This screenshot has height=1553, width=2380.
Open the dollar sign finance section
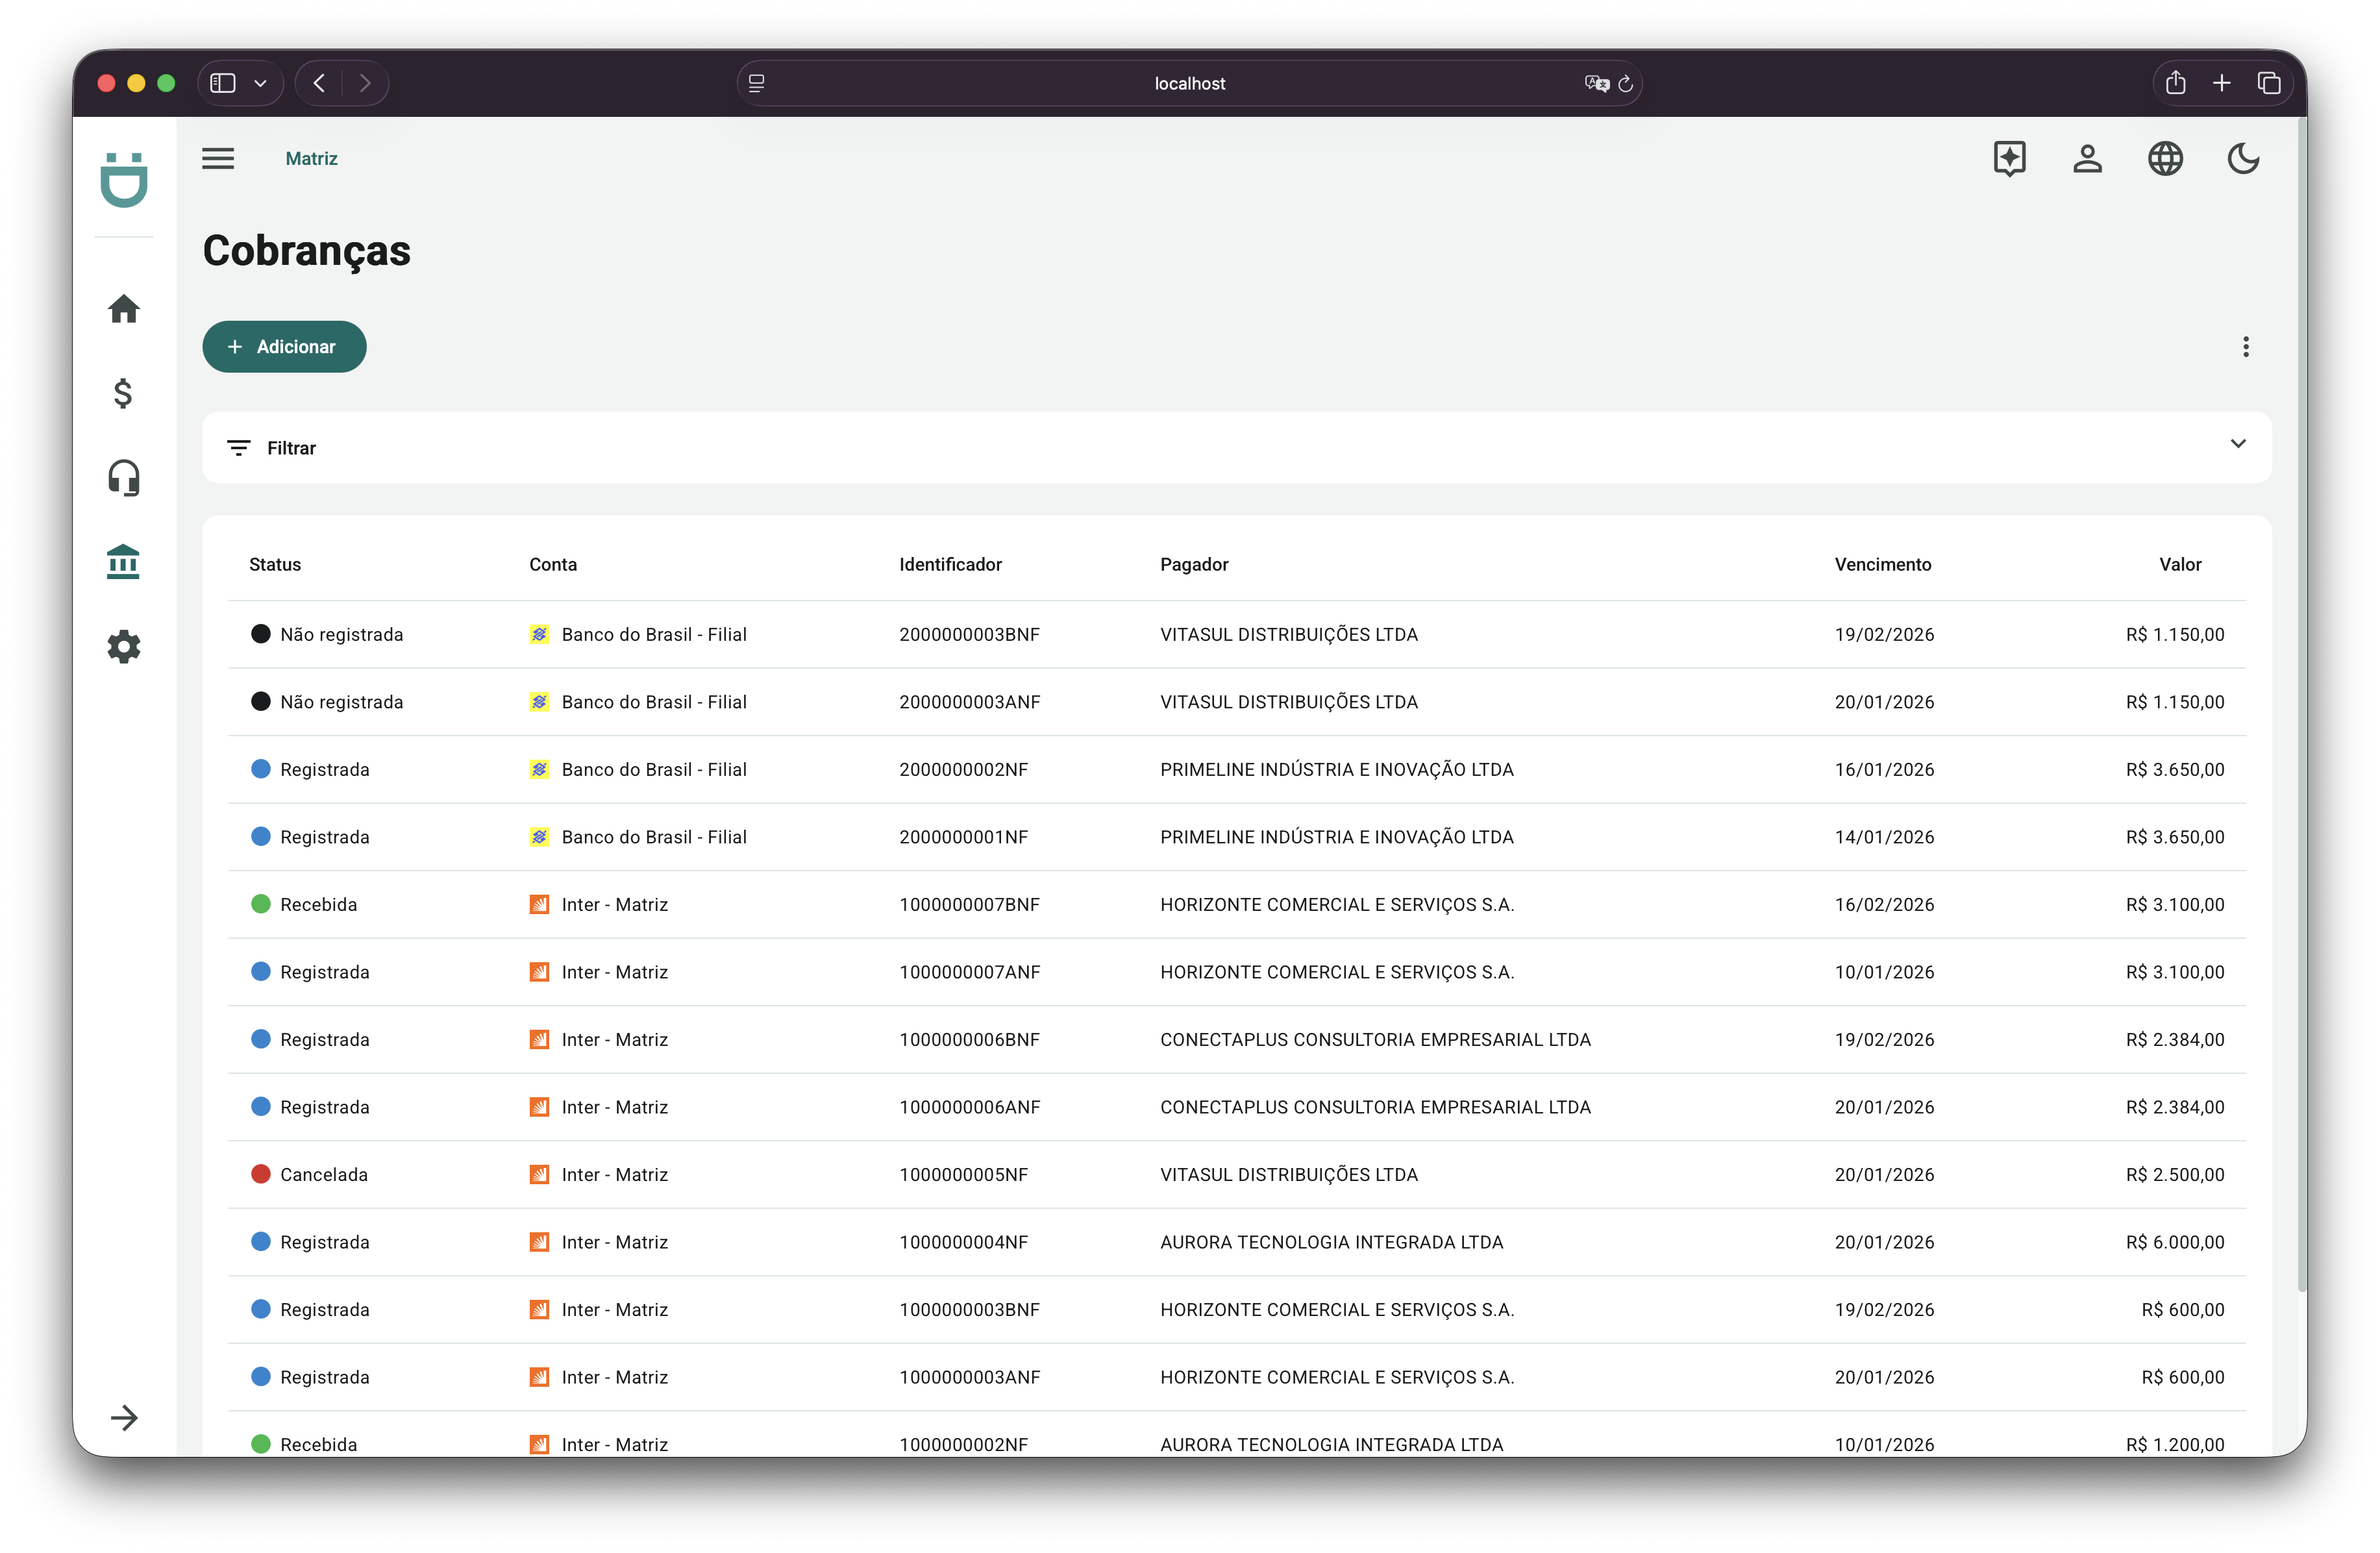123,393
